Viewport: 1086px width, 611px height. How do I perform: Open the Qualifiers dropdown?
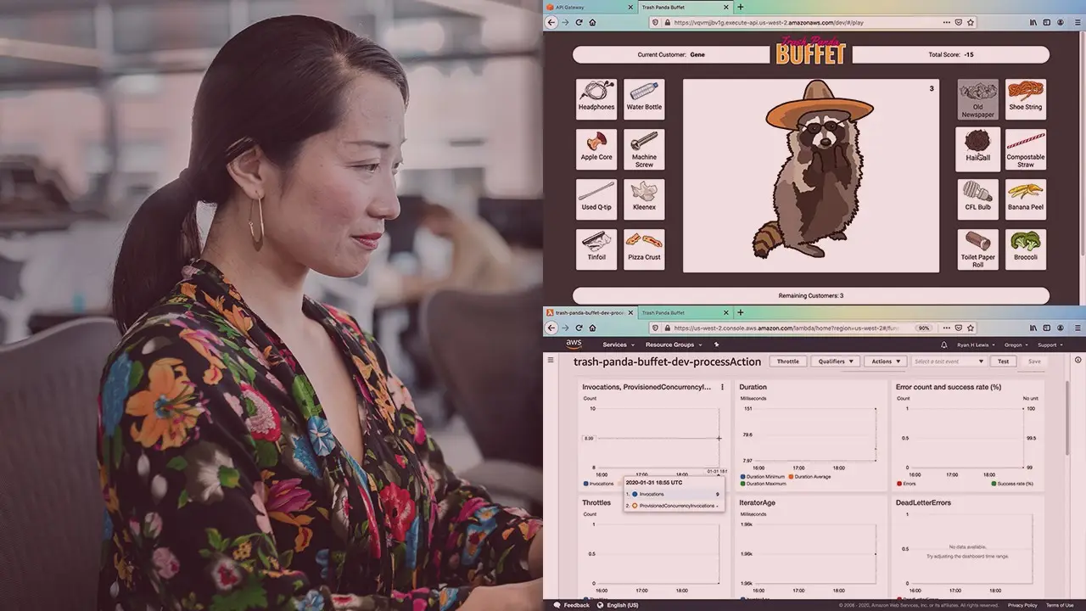pos(835,362)
